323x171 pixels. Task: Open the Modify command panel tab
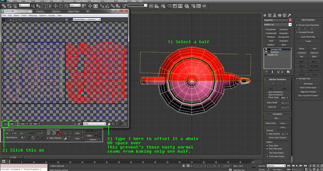tap(270, 15)
